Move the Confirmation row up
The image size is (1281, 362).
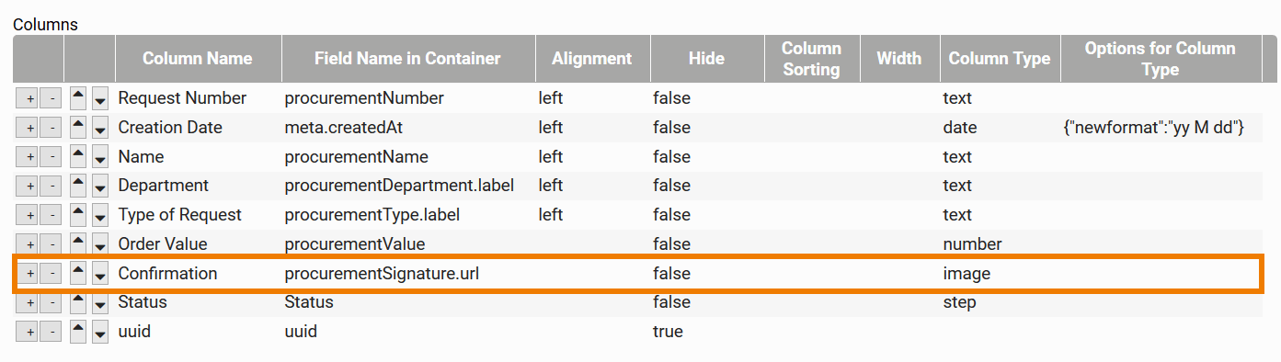[78, 274]
